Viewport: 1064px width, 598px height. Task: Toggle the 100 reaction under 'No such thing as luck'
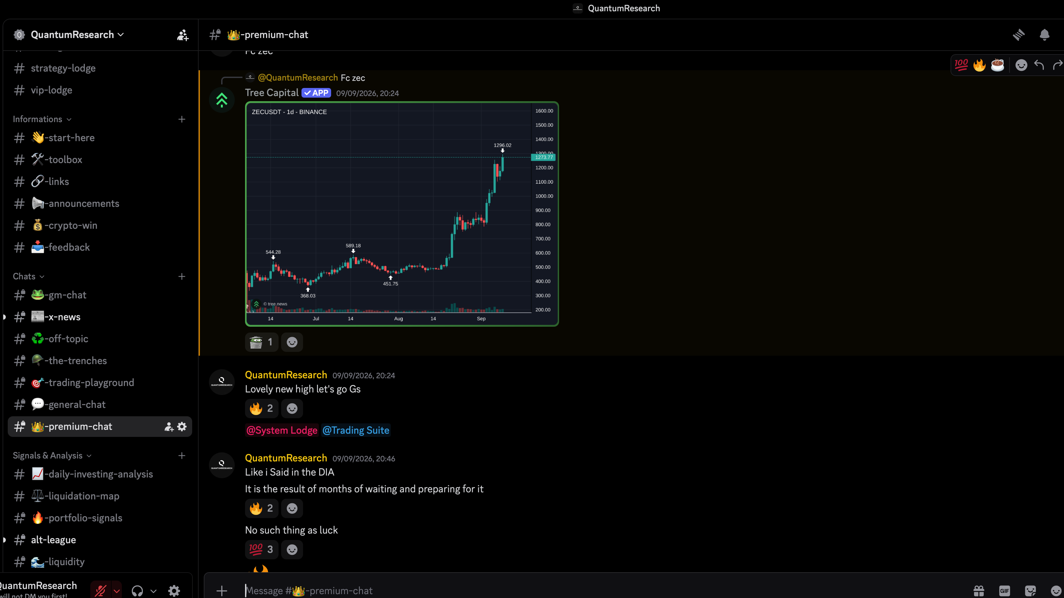pyautogui.click(x=261, y=549)
